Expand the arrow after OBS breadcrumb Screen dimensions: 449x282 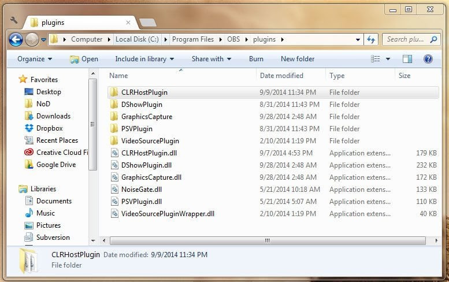tap(247, 39)
